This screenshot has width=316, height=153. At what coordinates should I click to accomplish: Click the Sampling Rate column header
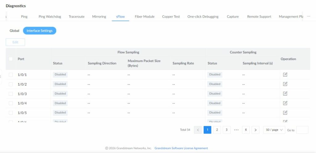click(x=183, y=63)
